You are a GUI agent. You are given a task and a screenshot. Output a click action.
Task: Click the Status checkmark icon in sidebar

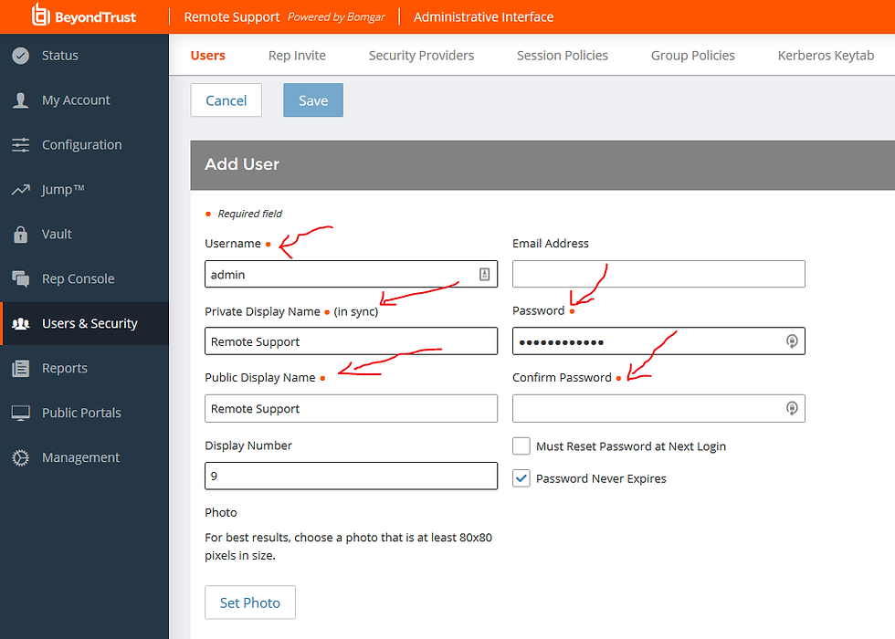tap(20, 56)
